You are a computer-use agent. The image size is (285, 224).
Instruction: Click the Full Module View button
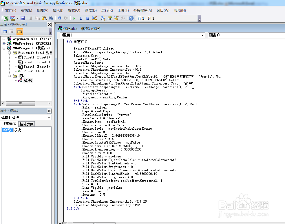(x=65, y=223)
